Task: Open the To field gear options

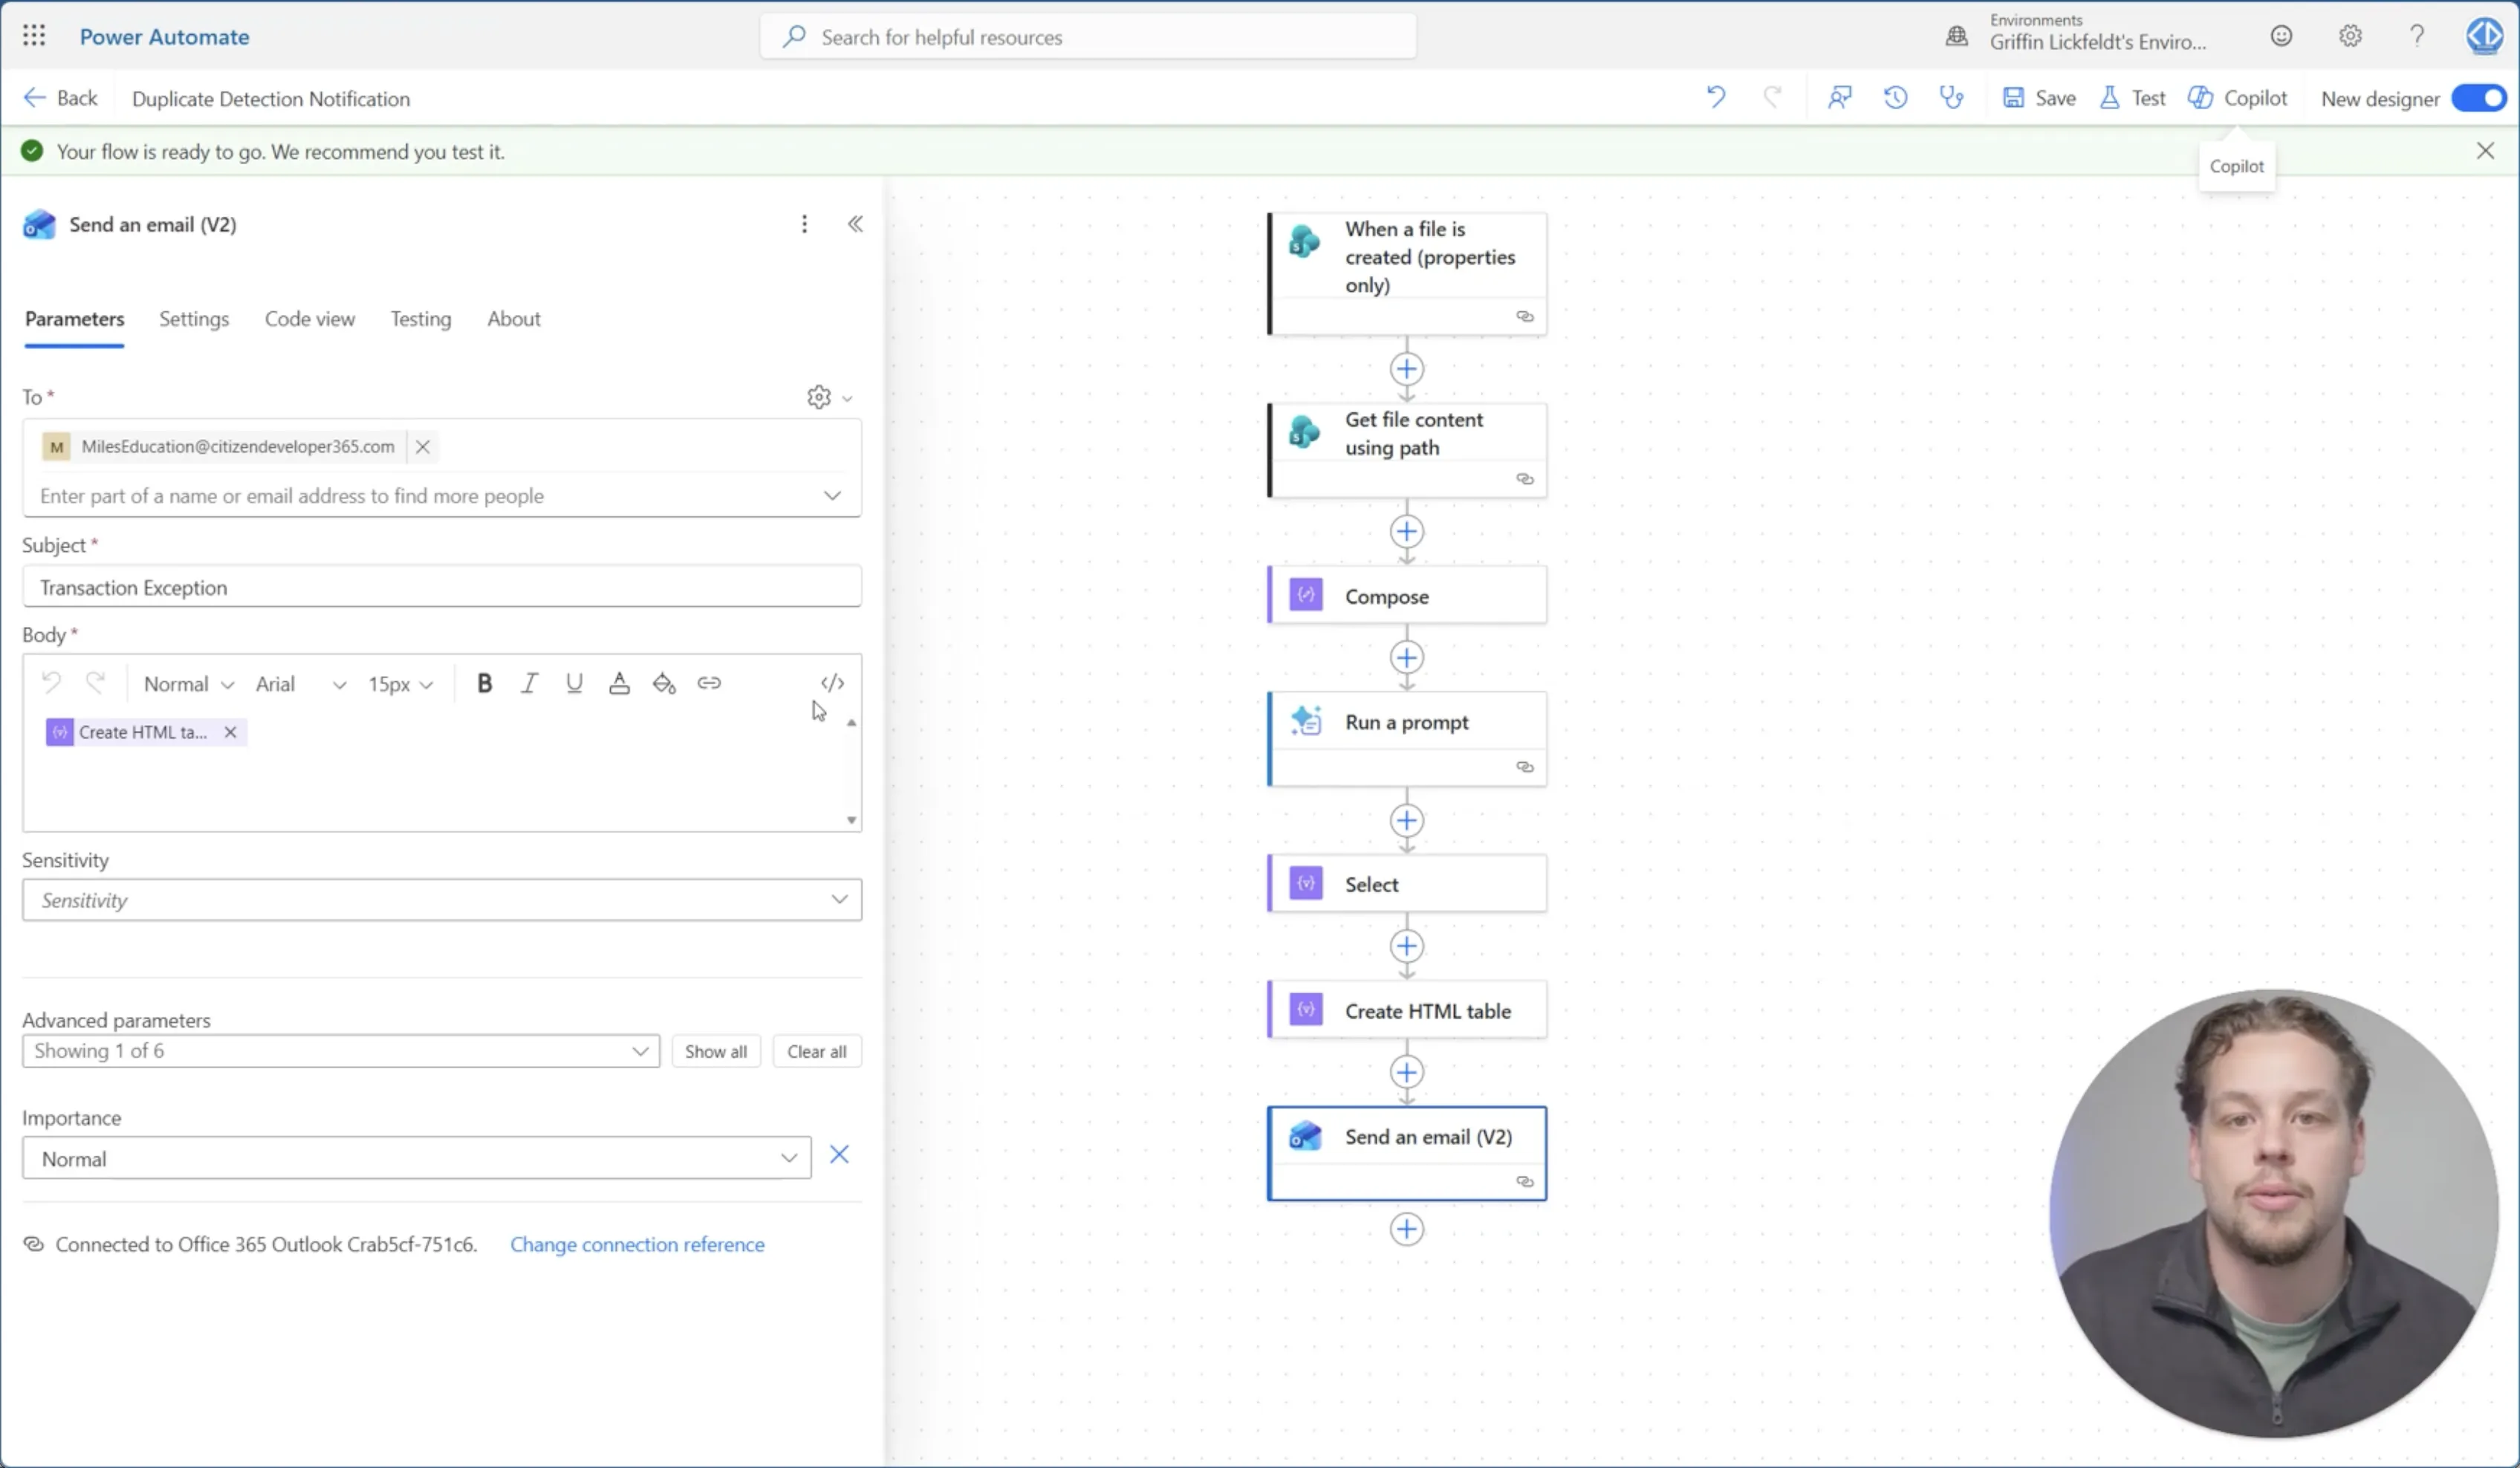Action: (x=829, y=397)
